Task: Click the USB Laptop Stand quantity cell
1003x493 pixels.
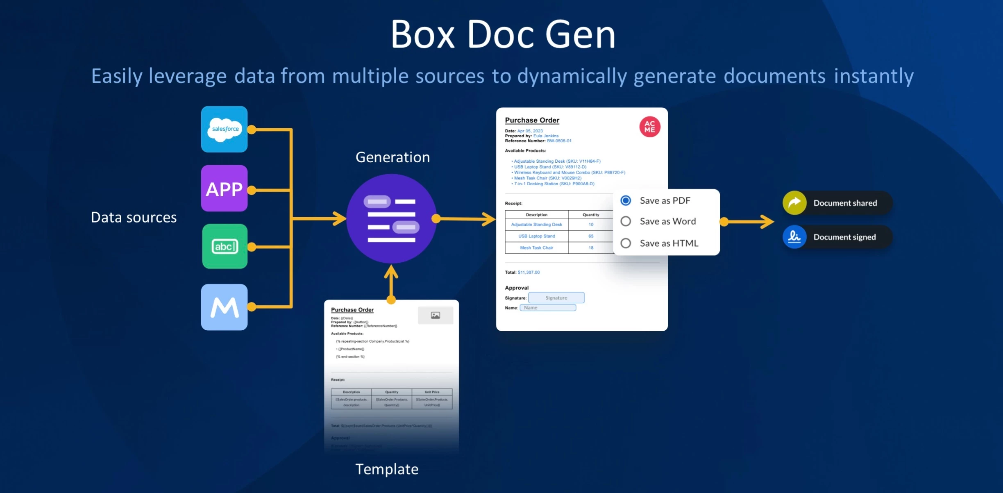Action: pos(590,236)
